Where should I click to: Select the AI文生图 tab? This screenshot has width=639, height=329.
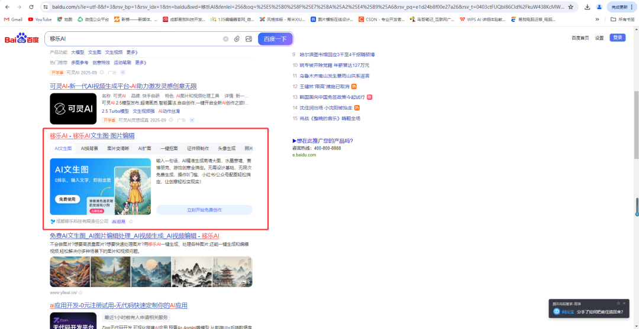pyautogui.click(x=63, y=148)
